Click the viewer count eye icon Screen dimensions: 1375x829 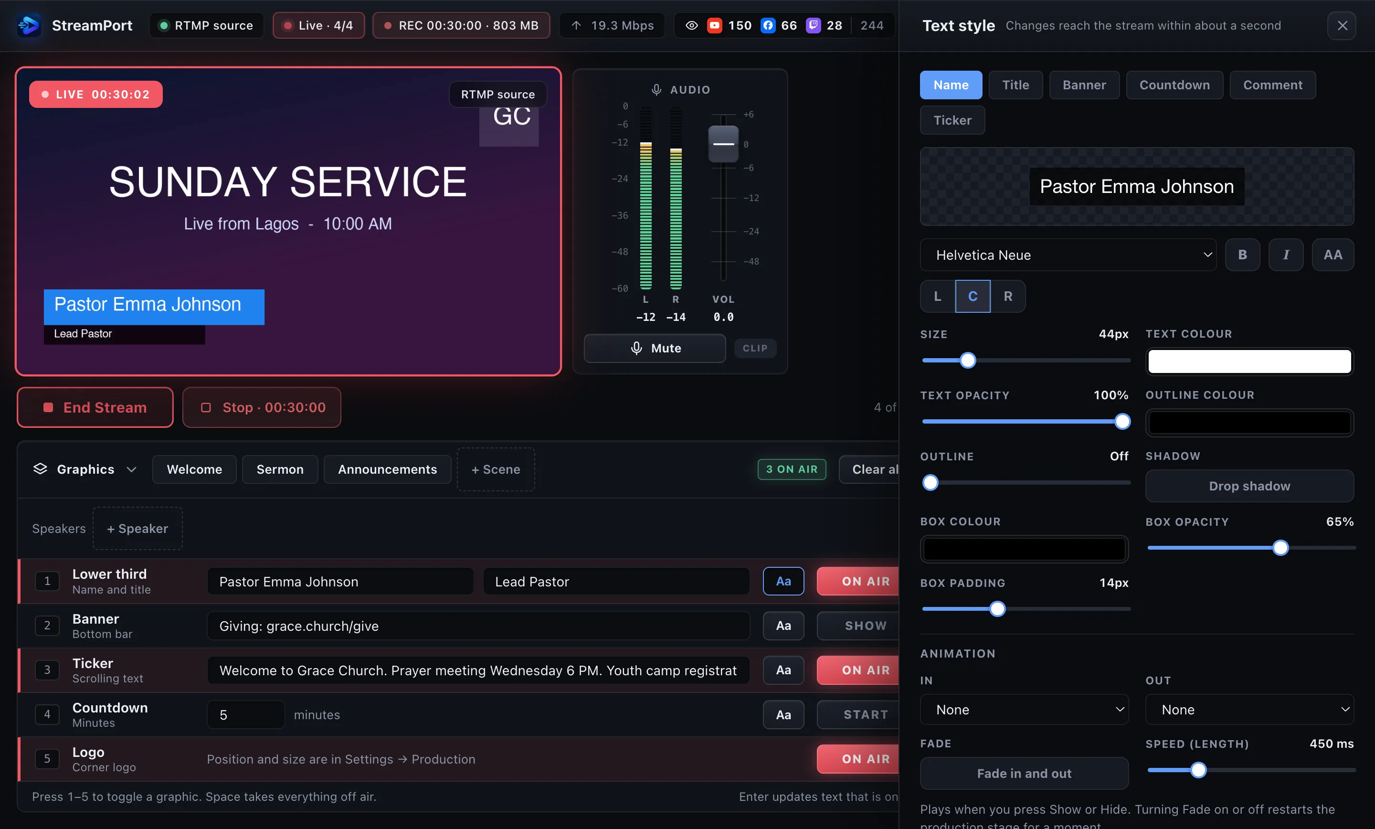(691, 25)
